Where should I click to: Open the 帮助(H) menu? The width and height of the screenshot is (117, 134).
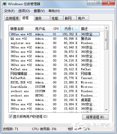coord(54,11)
